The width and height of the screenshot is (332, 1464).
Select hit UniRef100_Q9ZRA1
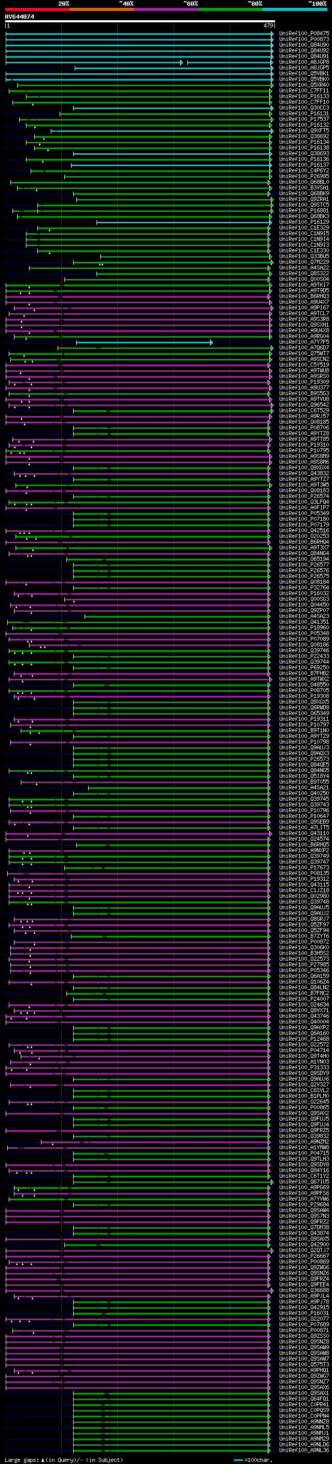point(303,199)
